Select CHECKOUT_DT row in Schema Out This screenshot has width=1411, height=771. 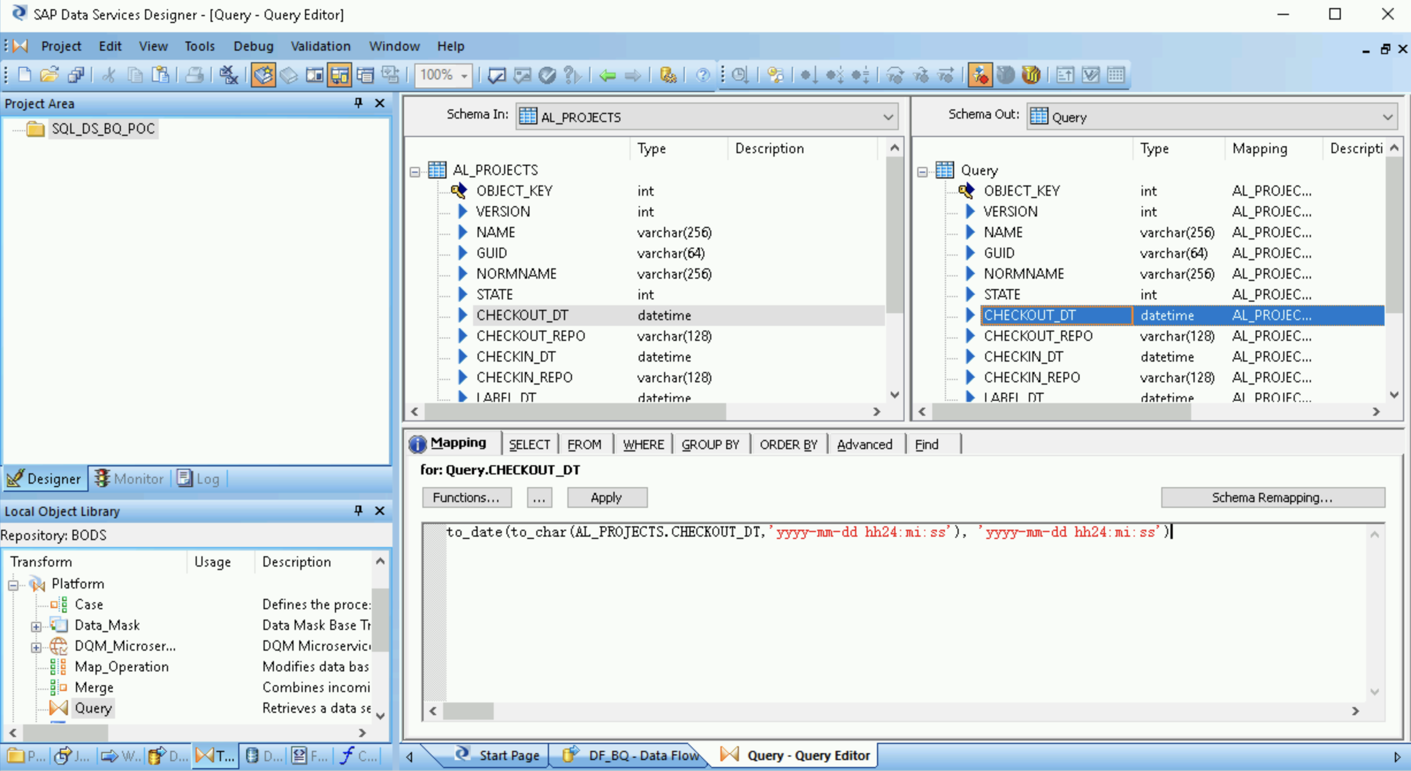pos(1029,314)
